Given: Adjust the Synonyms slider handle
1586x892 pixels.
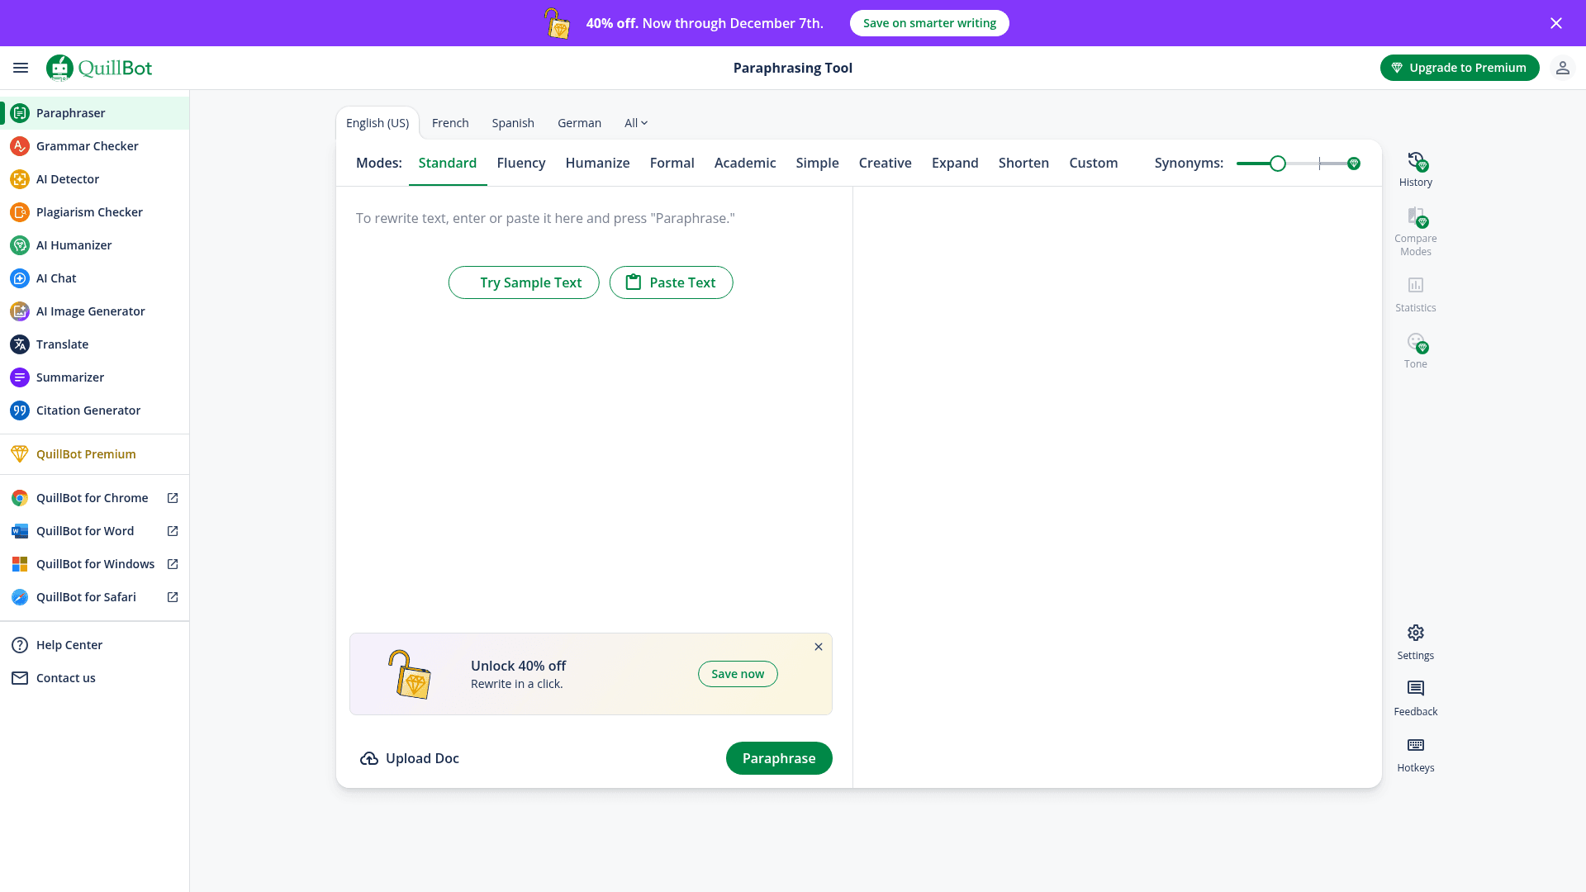Looking at the screenshot, I should [1277, 164].
